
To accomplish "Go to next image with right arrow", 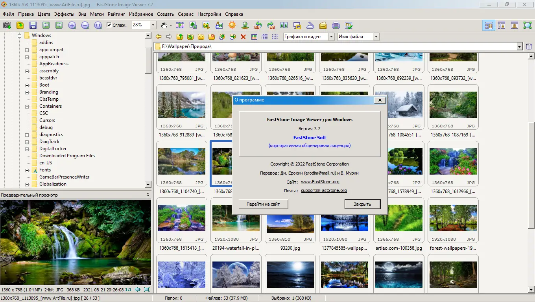I will [59, 25].
